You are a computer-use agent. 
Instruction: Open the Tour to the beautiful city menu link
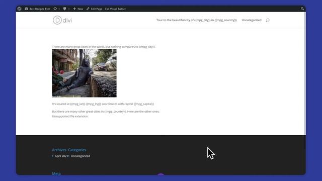pyautogui.click(x=196, y=20)
